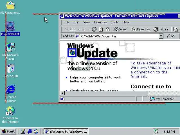Click 'the online extension of Windows 2000' text

click(x=92, y=66)
